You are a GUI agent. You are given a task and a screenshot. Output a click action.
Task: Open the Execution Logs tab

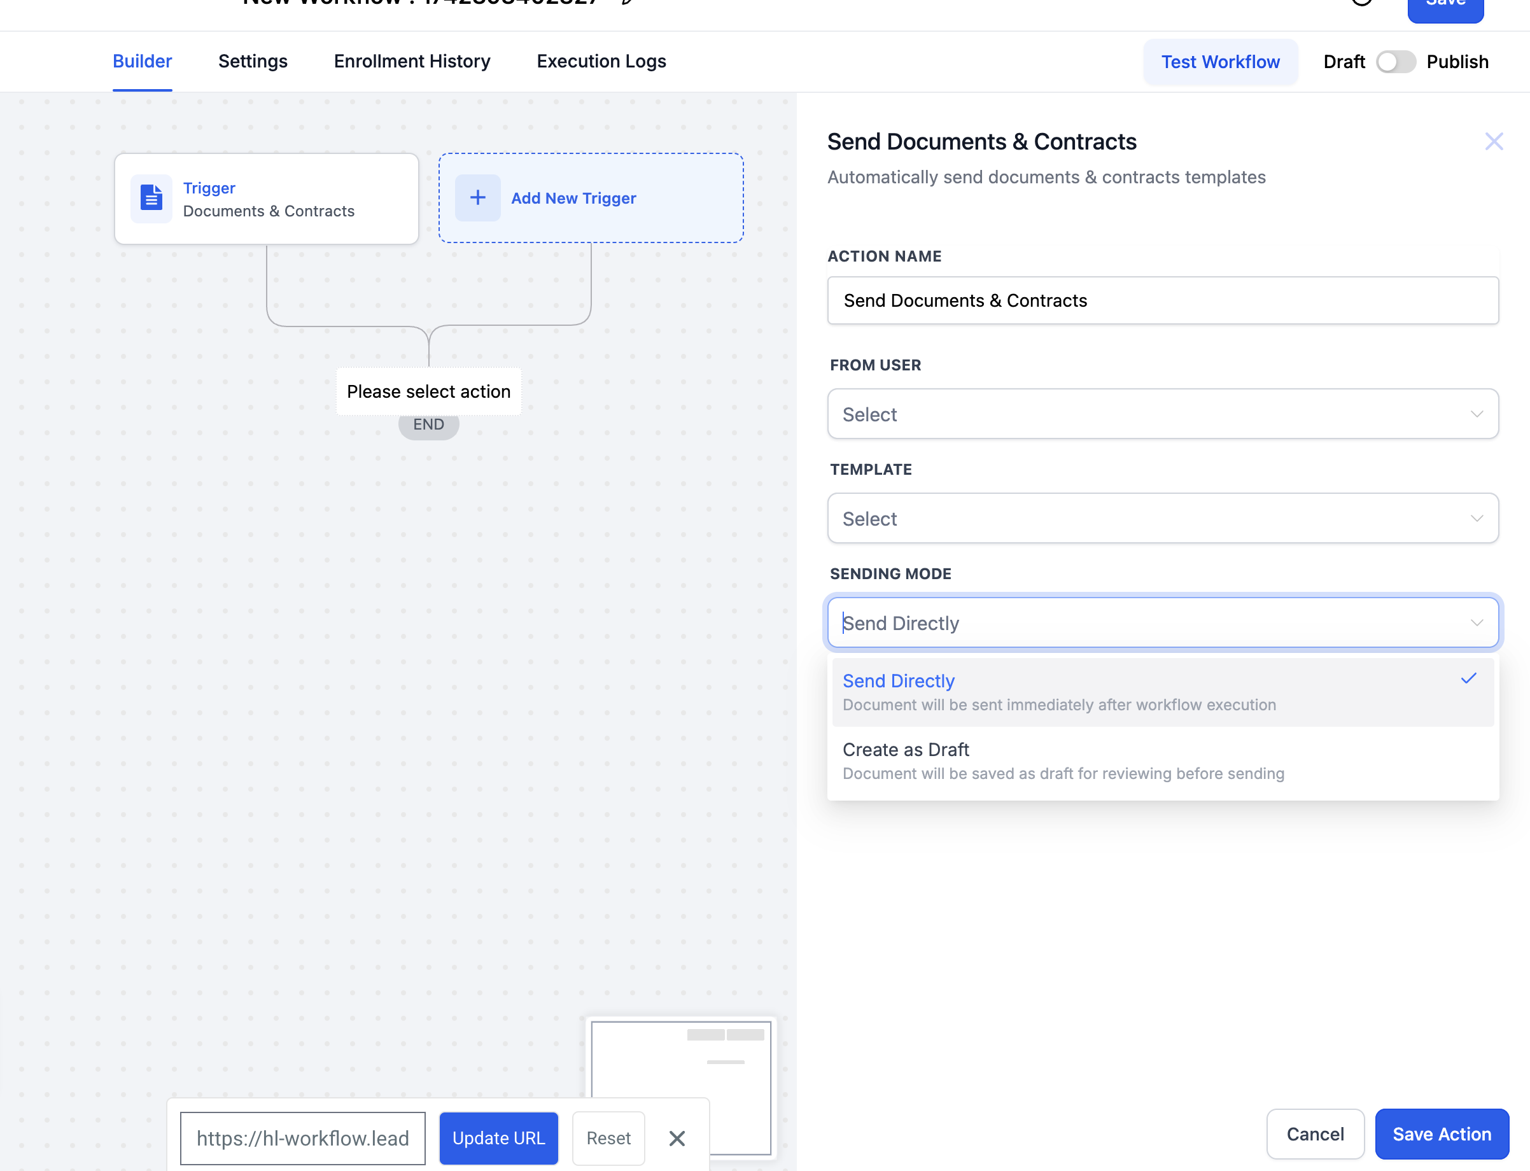(x=600, y=61)
